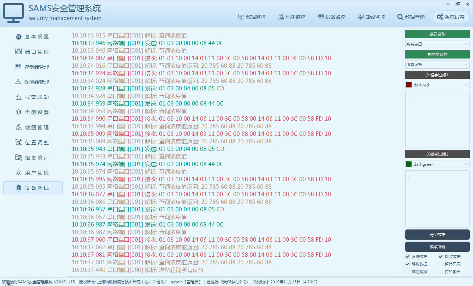This screenshot has width=473, height=286.
Task: Click the 读取所有 button
Action: [437, 247]
